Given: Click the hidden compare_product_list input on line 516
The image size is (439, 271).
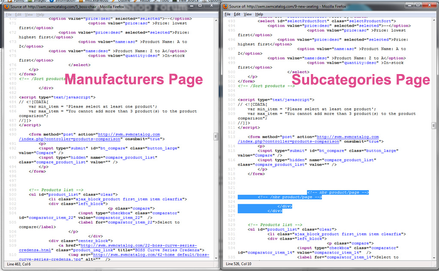Looking at the screenshot, I should coord(307,162).
